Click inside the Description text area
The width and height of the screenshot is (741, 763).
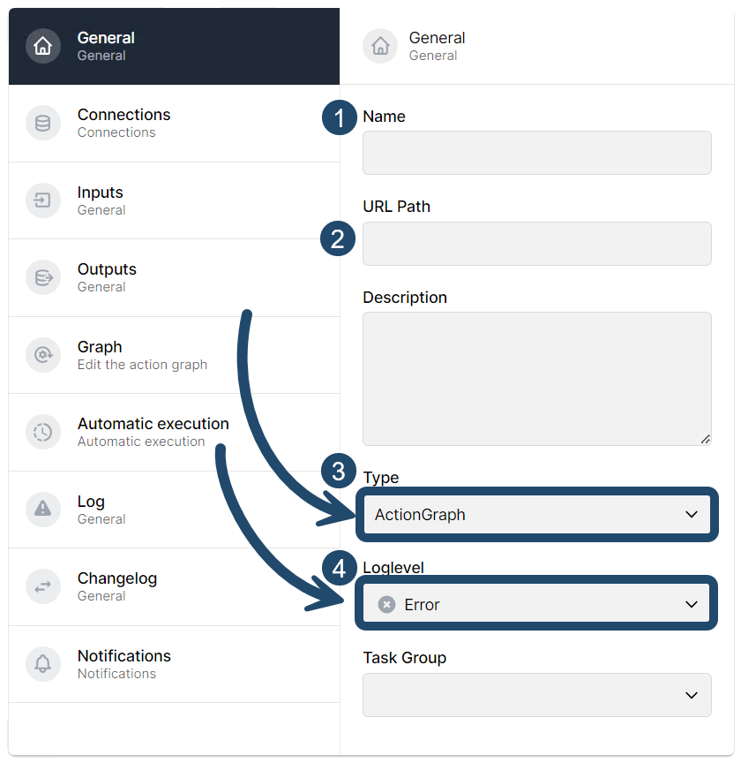point(537,379)
